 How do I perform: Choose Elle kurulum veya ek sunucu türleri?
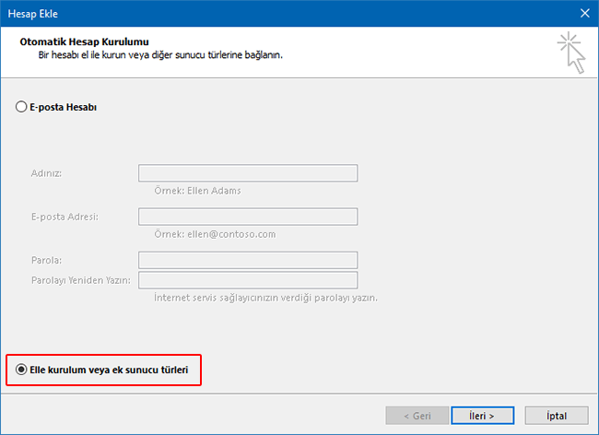(x=22, y=370)
